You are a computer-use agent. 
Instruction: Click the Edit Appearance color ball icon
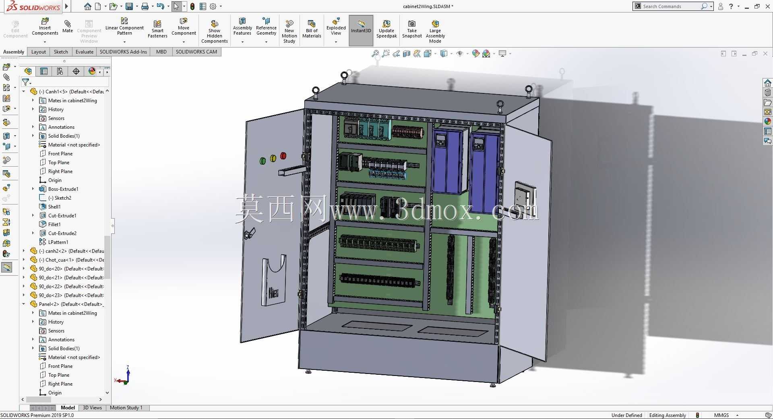476,54
